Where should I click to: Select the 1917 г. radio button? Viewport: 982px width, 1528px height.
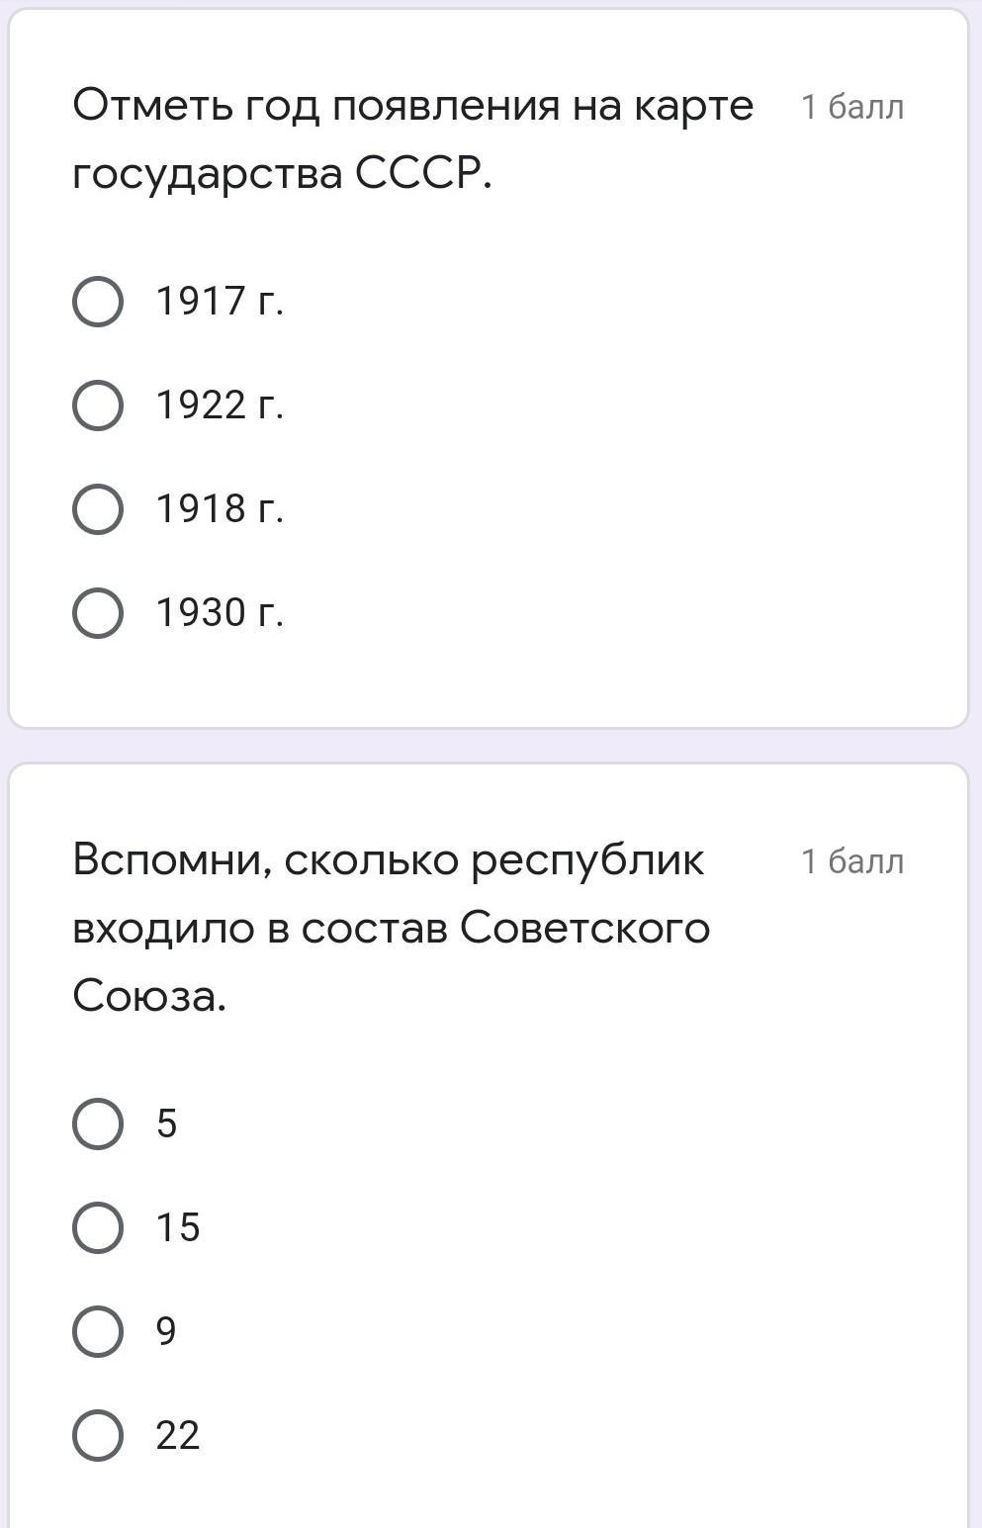pyautogui.click(x=98, y=301)
